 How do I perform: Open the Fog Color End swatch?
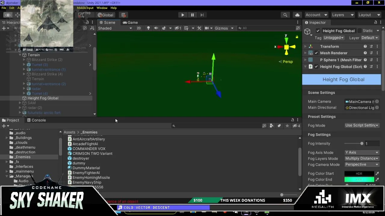(359, 179)
